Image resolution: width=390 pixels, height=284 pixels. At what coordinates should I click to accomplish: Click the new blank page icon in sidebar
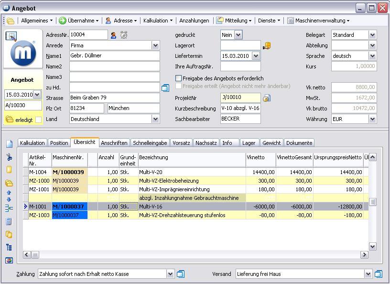click(9, 143)
